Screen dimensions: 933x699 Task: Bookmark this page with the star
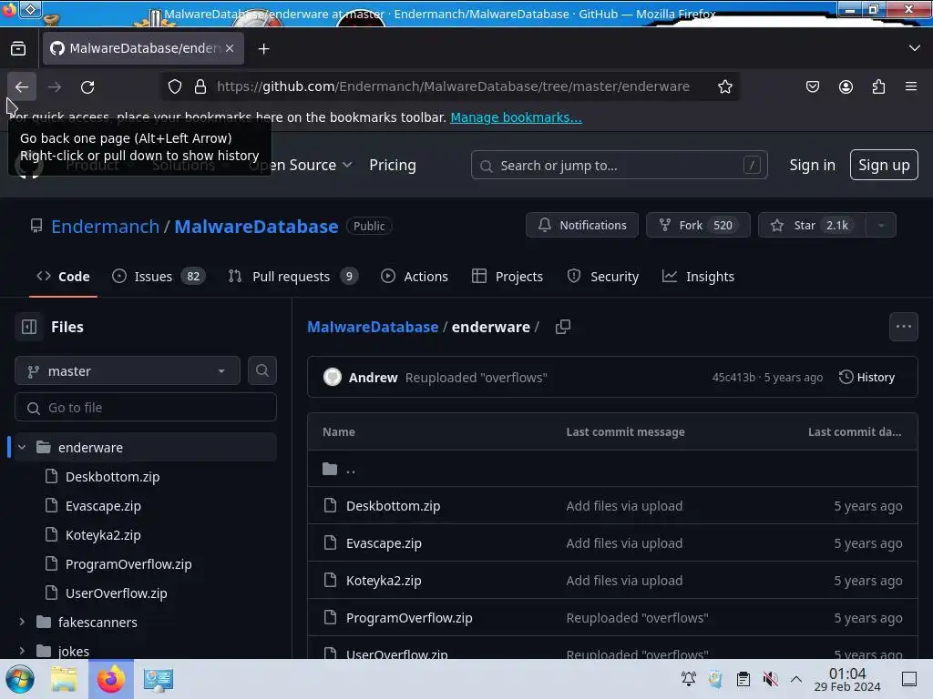(724, 86)
